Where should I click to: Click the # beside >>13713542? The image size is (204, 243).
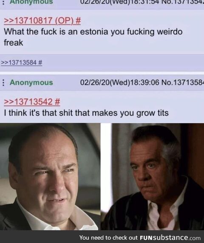click(x=57, y=102)
